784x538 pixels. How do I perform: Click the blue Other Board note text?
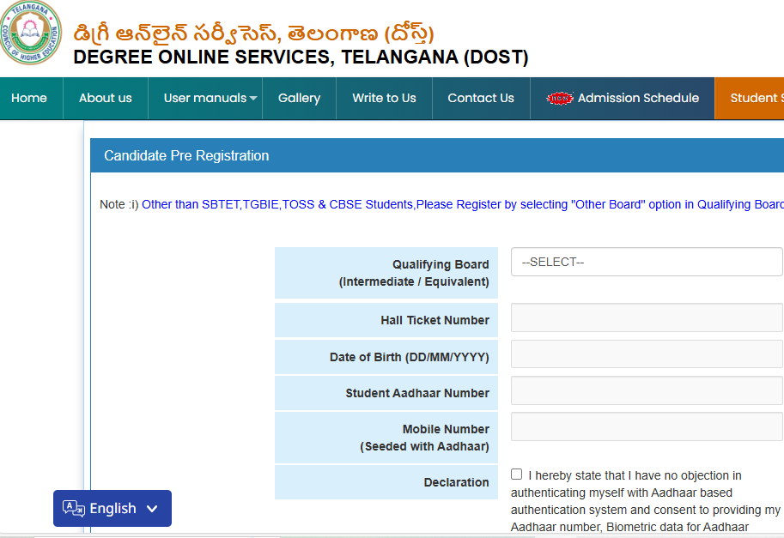click(463, 205)
